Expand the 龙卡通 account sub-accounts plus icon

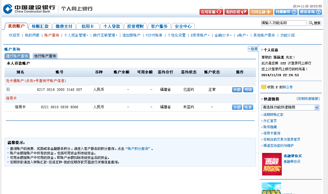pos(8,89)
